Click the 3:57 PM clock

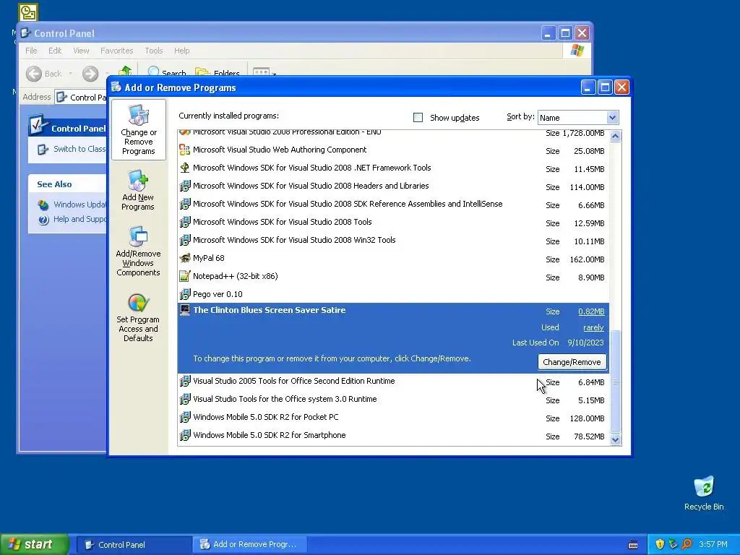tap(713, 544)
